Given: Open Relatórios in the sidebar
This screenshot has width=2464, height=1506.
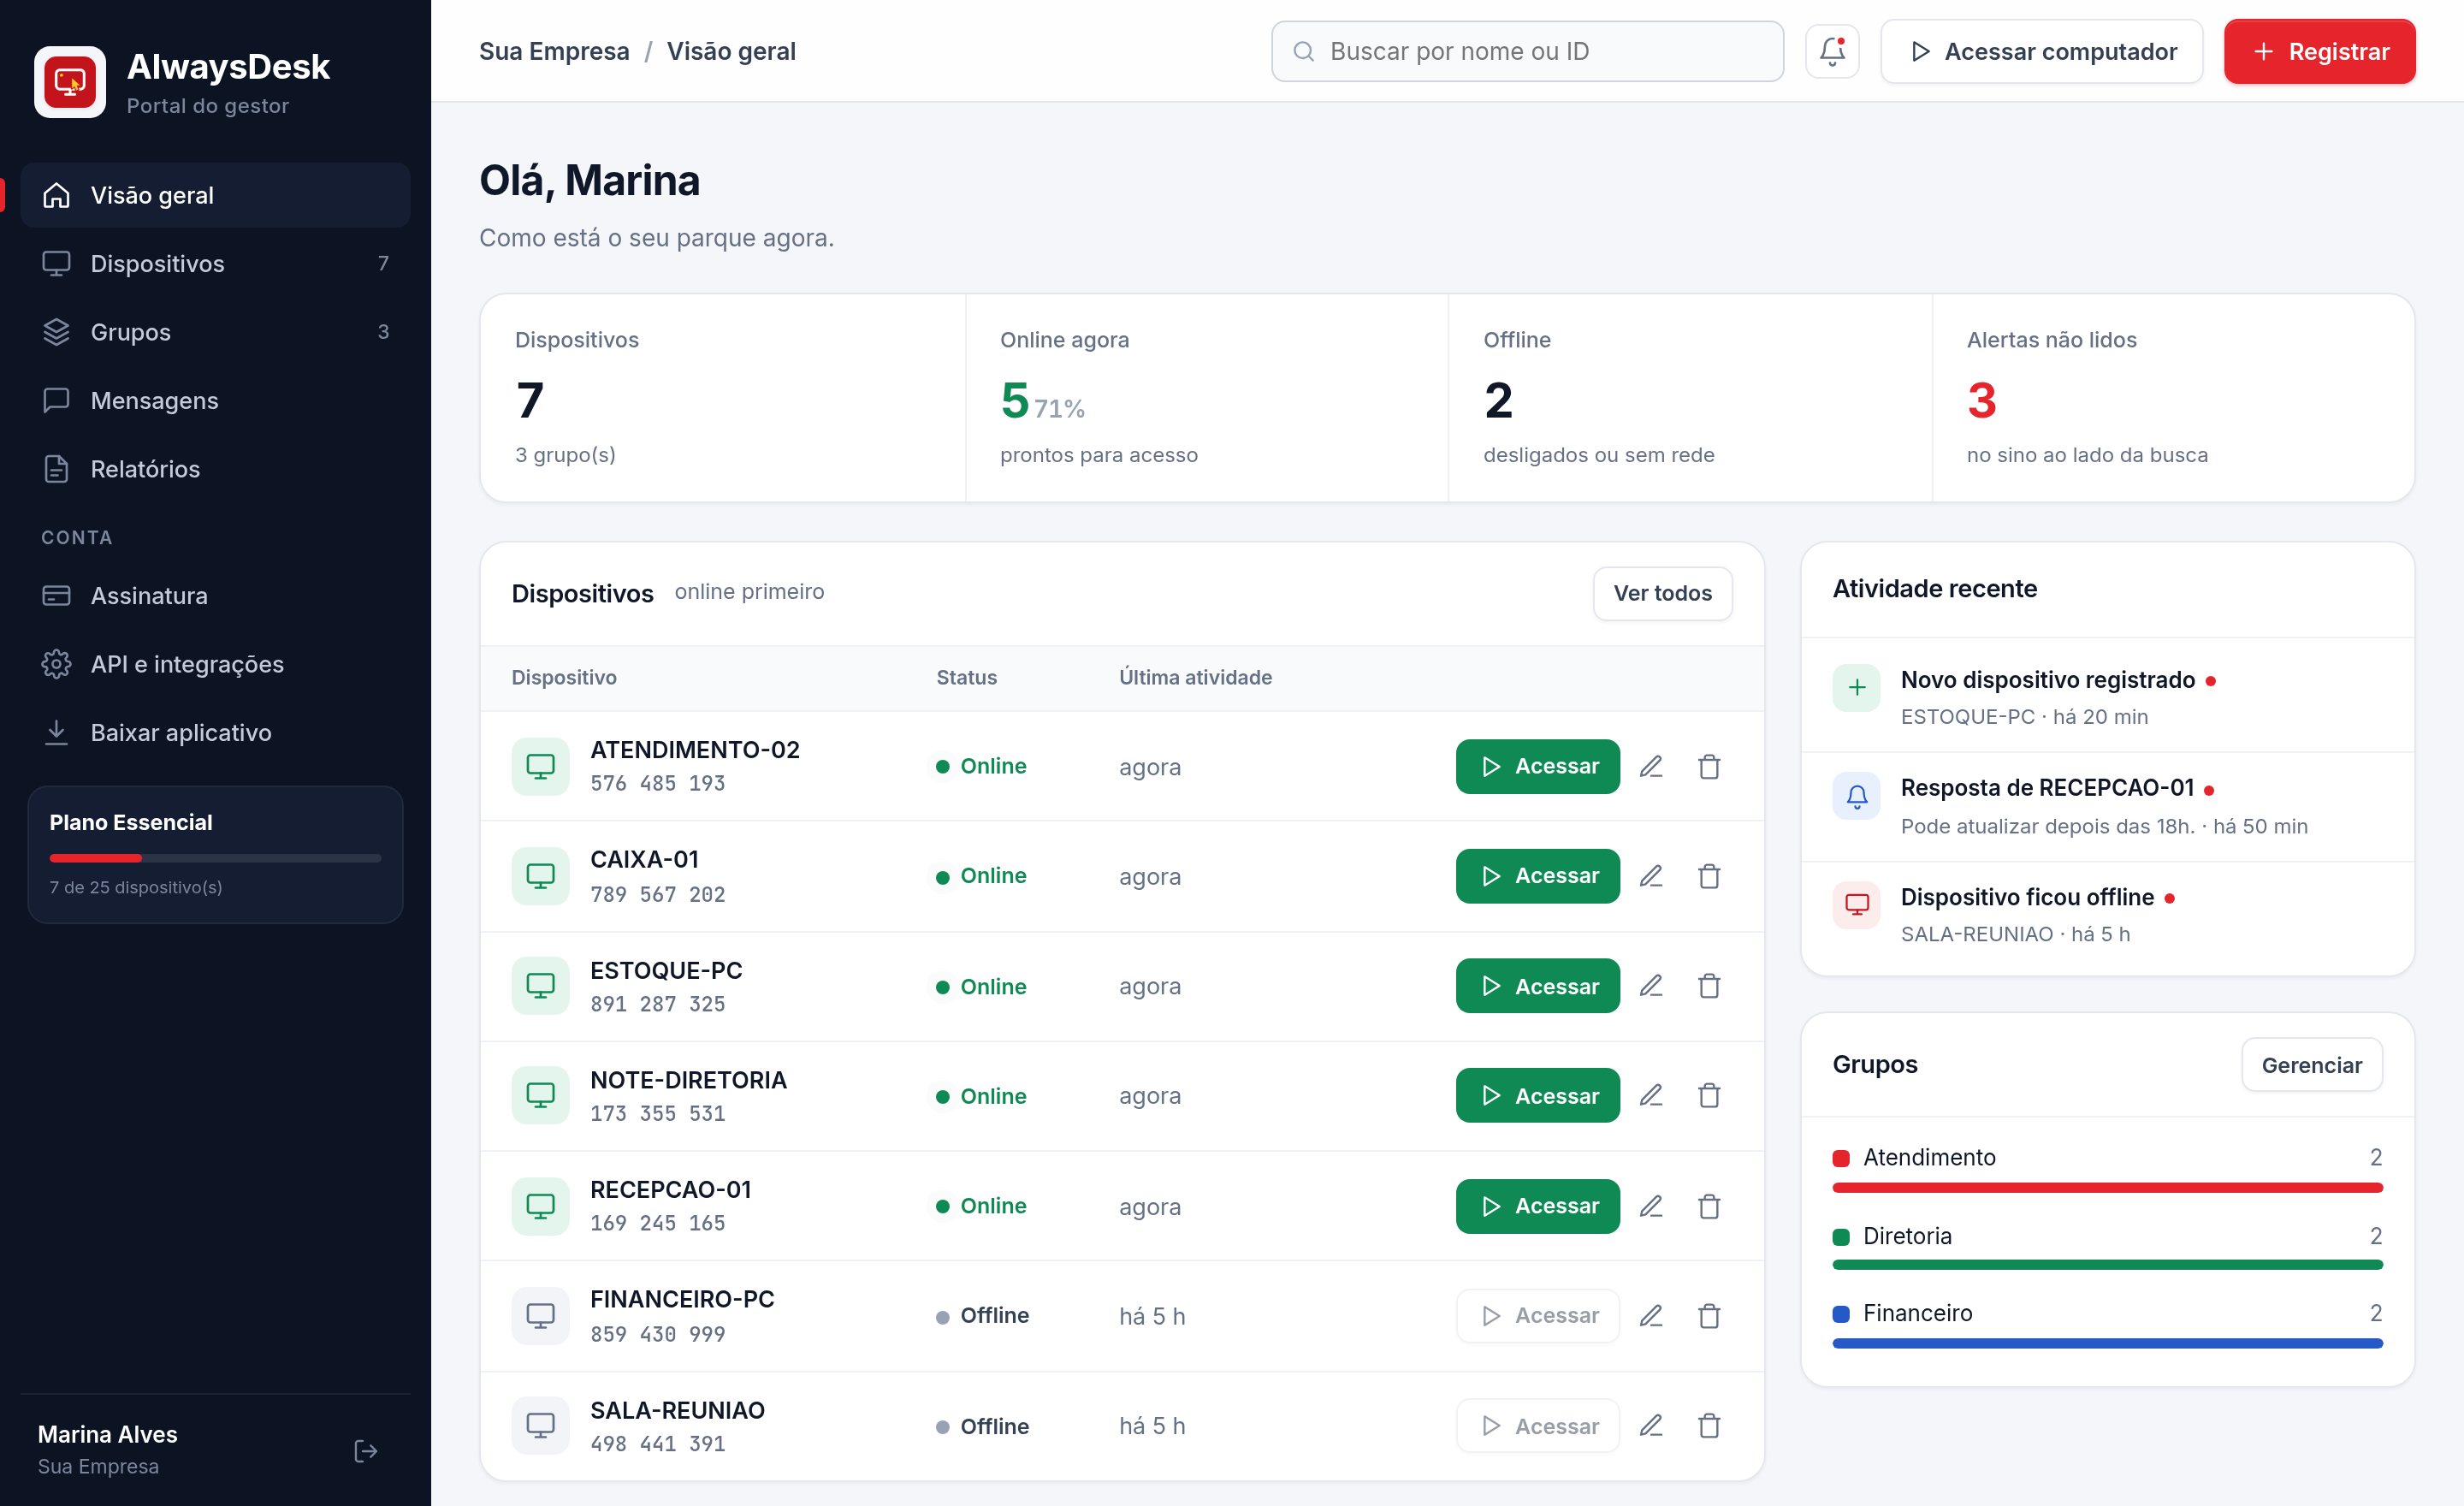Looking at the screenshot, I should tap(215, 469).
